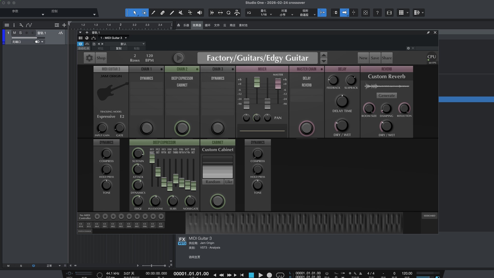Select the Mute tool
This screenshot has width=494, height=278.
[181, 13]
